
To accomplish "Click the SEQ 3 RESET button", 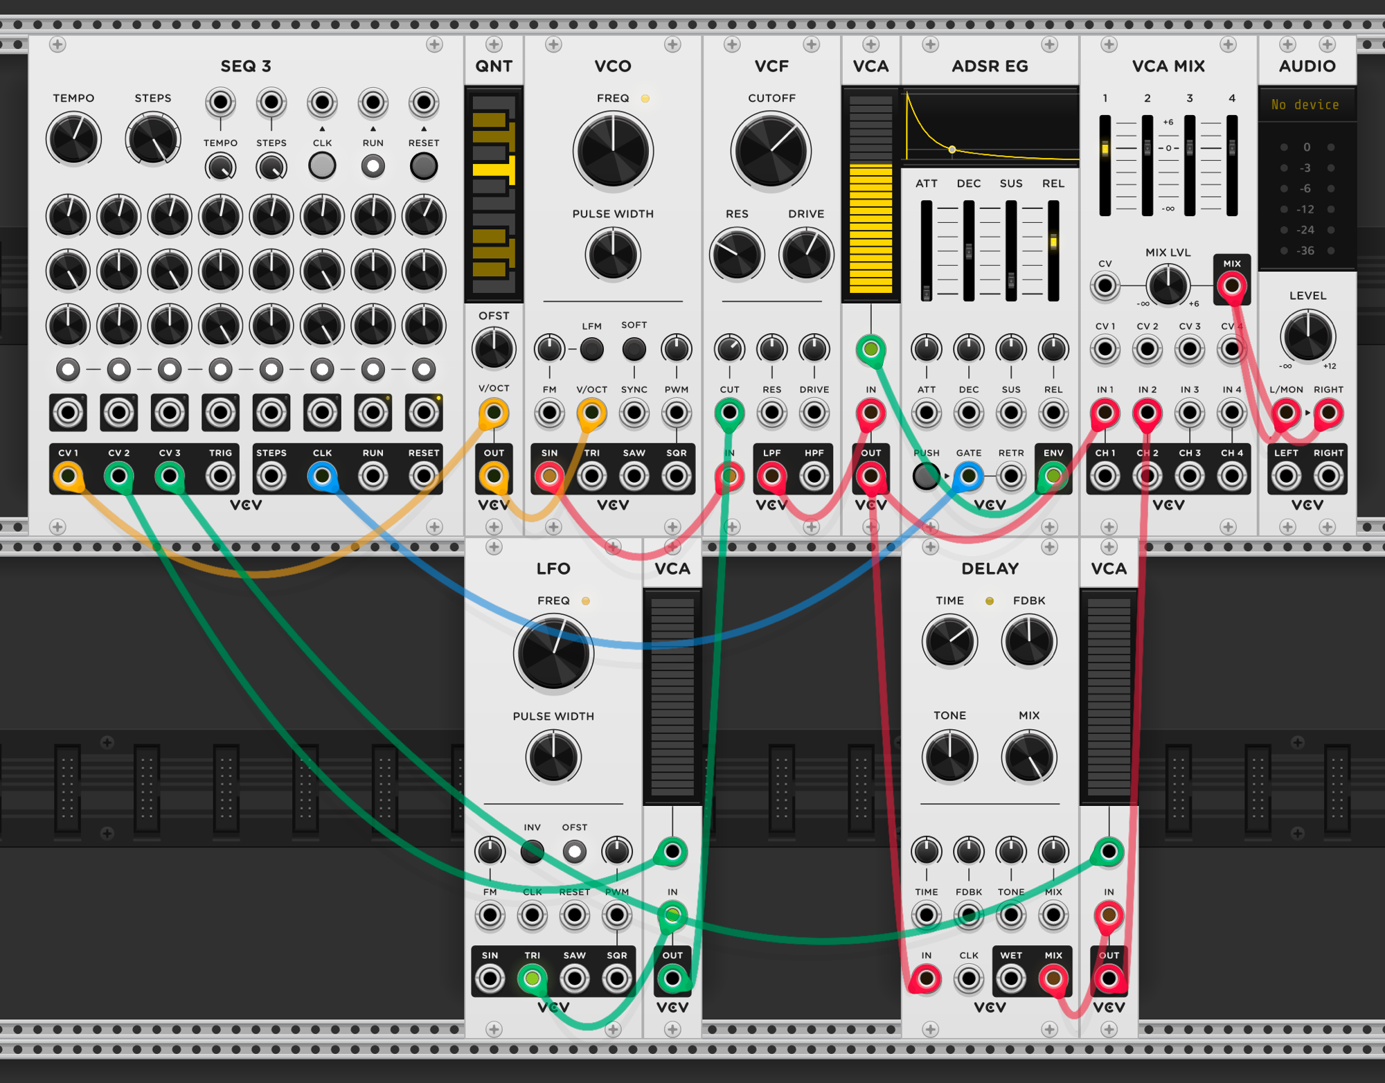I will coord(424,166).
